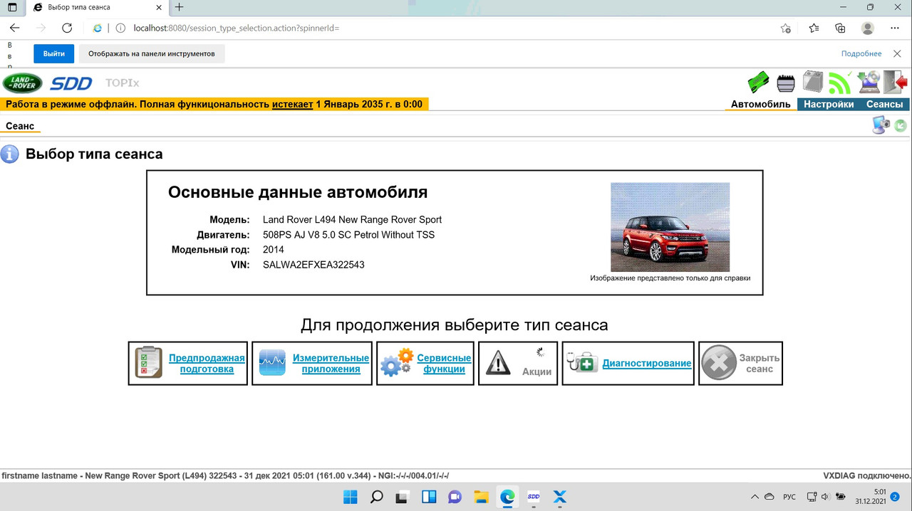This screenshot has width=912, height=511.
Task: Click the РУС language indicator
Action: point(789,497)
